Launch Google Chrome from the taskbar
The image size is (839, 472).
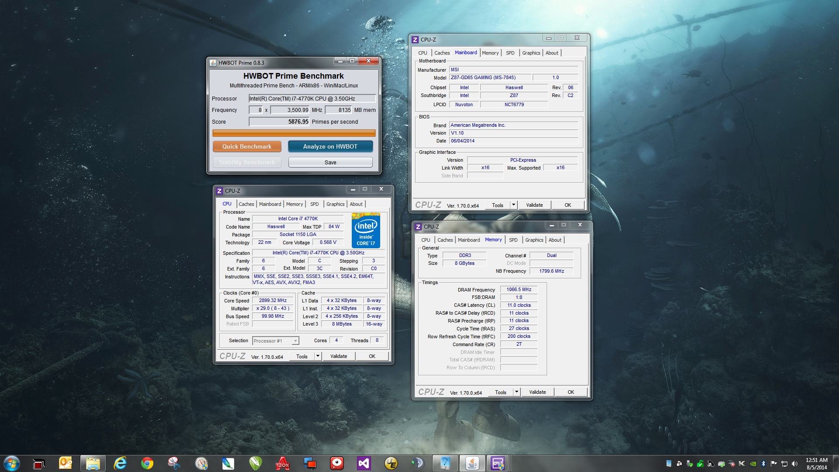click(x=147, y=463)
